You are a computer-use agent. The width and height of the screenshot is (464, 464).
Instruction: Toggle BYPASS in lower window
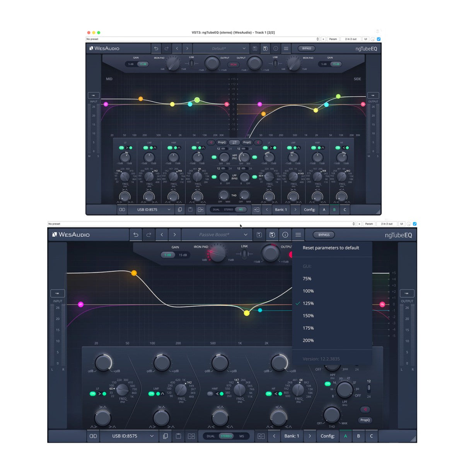(324, 235)
